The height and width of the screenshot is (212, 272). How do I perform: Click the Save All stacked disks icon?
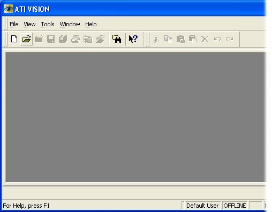click(63, 39)
